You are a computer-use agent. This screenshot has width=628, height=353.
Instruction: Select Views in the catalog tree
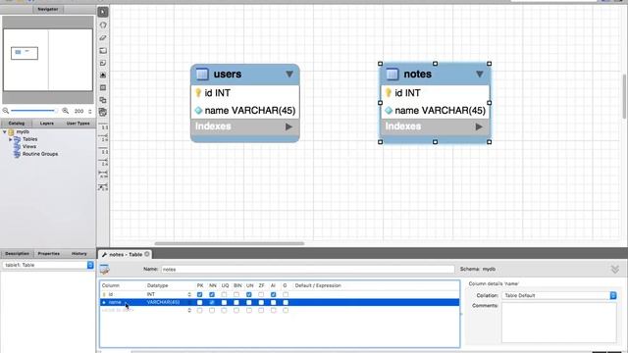(x=29, y=146)
